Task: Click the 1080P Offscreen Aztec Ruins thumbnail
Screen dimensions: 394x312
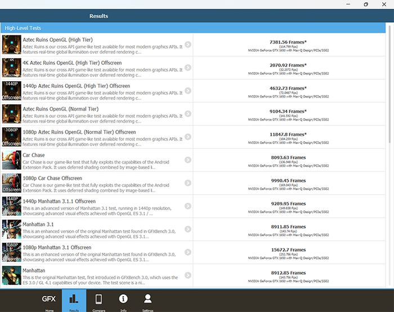Action: click(12, 137)
